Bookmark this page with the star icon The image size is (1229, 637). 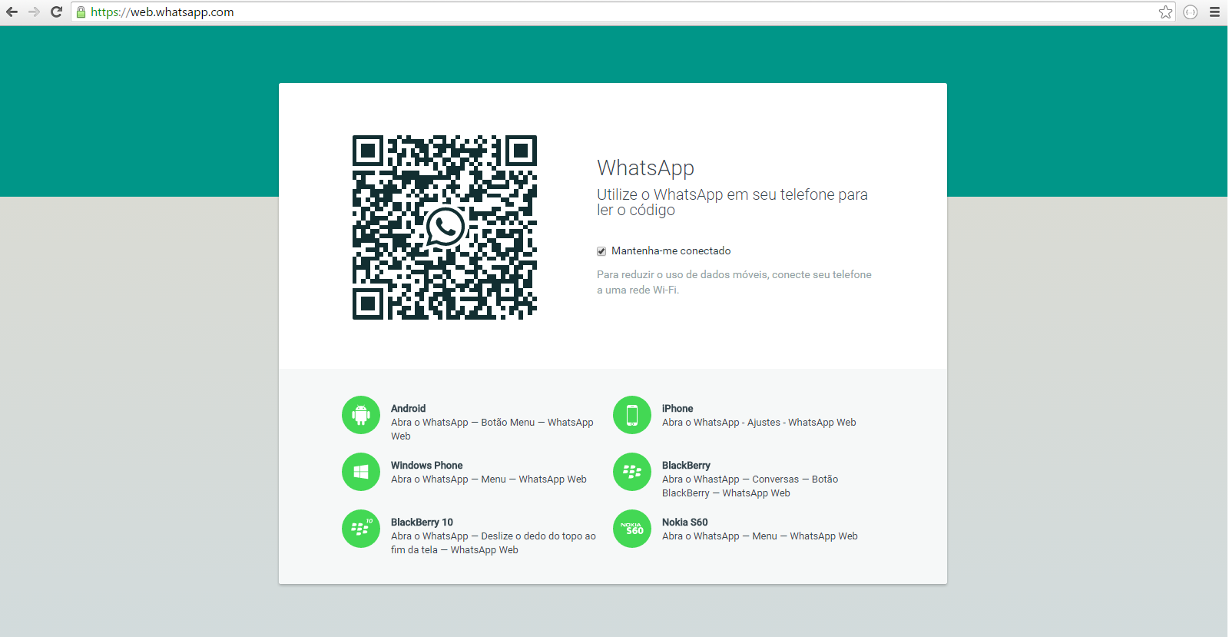pyautogui.click(x=1165, y=12)
